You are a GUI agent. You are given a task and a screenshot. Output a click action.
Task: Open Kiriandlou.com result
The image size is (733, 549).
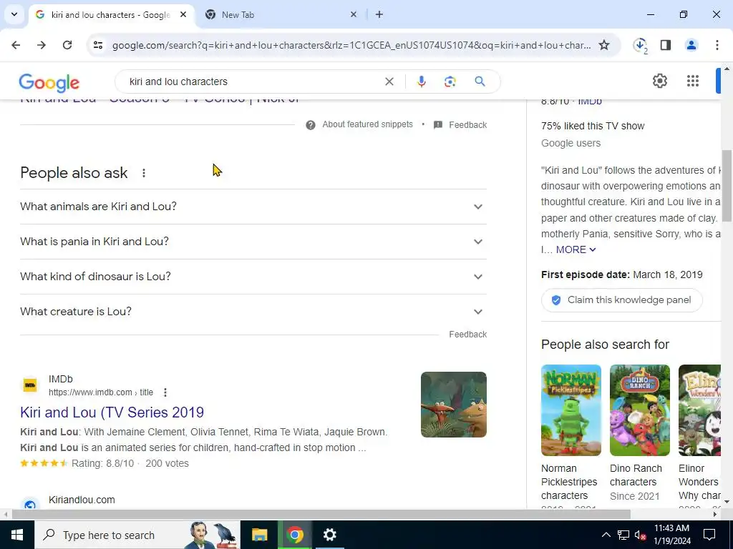coord(82,500)
